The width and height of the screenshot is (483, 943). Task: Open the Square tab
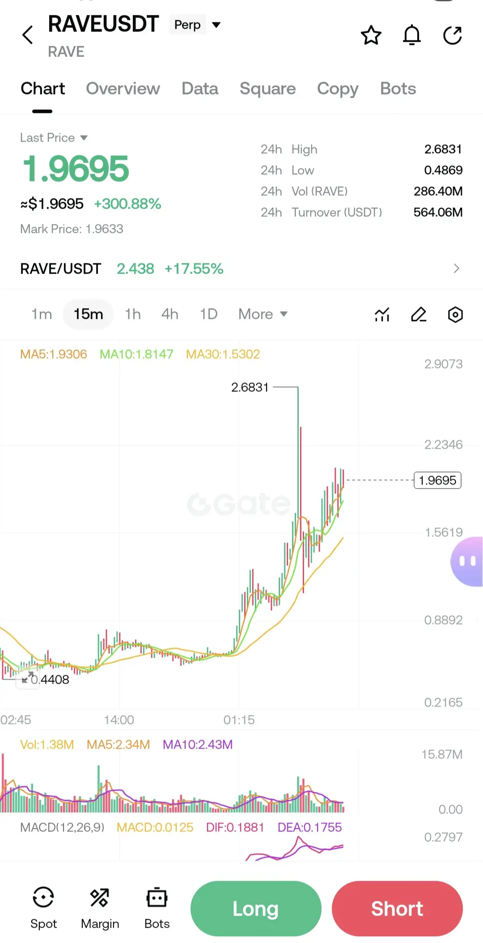pos(267,89)
